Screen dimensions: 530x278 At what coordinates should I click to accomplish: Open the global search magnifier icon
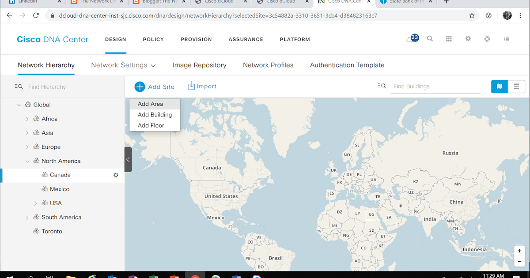430,39
